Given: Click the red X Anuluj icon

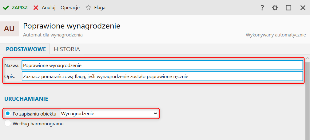Looking at the screenshot, I should coord(36,8).
